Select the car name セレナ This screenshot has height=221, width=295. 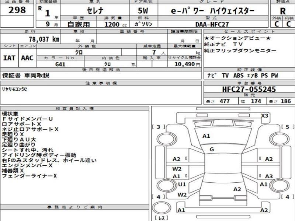(x=95, y=11)
